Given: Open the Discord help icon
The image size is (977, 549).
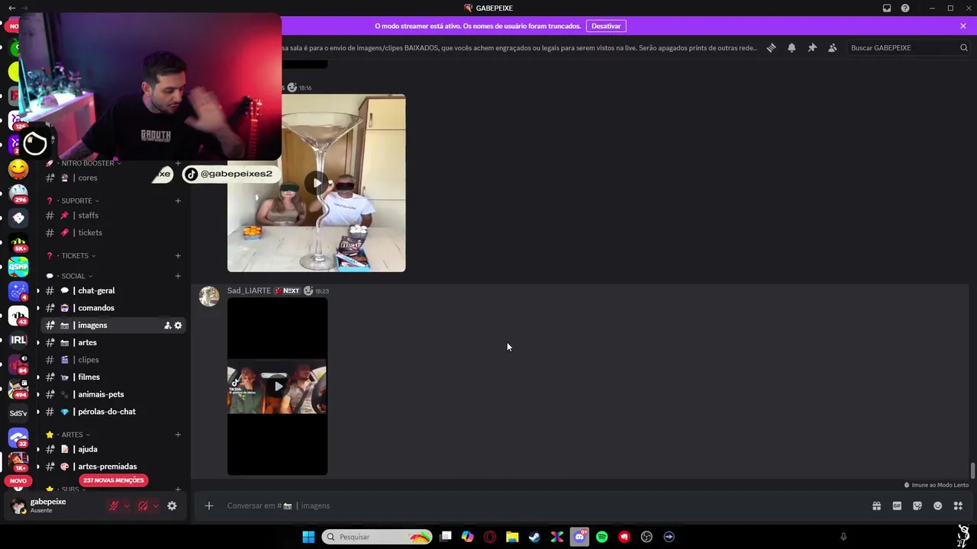Looking at the screenshot, I should pyautogui.click(x=905, y=8).
